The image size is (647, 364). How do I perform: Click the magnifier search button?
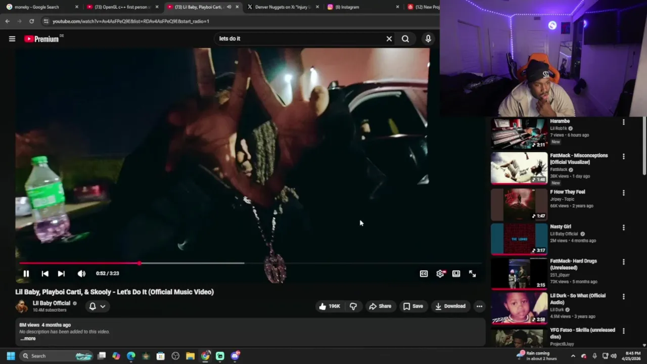click(x=405, y=38)
